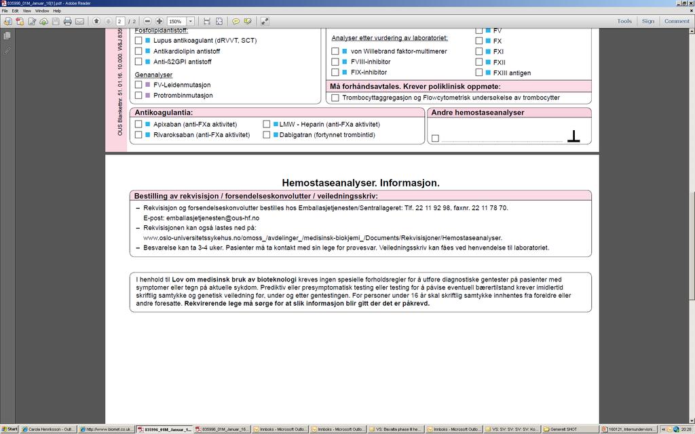Screen dimensions: 695x434
Task: Tick the Protrombinmutasjon checkbox
Action: pyautogui.click(x=138, y=95)
